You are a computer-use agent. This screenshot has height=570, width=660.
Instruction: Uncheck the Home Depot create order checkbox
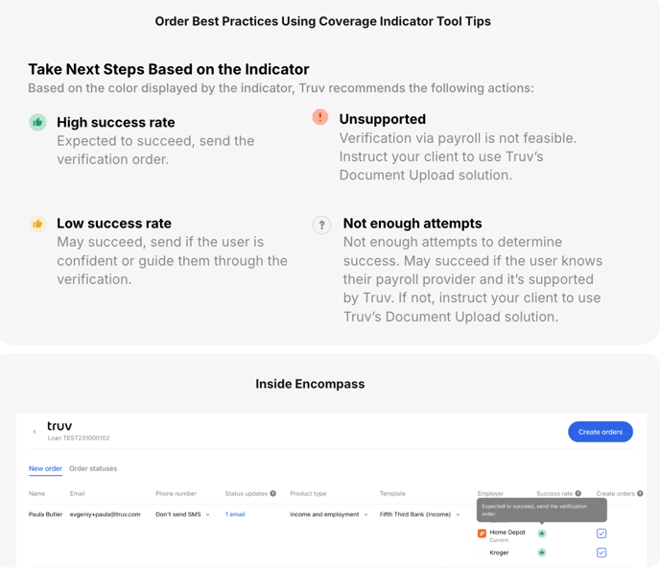point(601,534)
